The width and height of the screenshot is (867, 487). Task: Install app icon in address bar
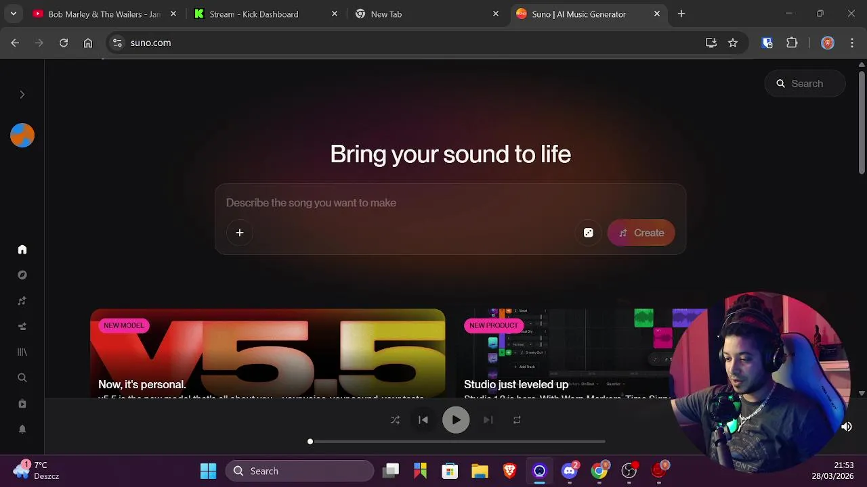point(711,43)
